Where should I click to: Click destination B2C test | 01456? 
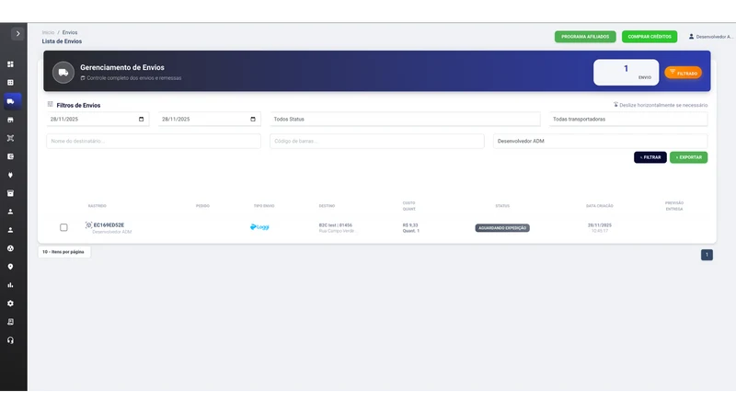(336, 225)
